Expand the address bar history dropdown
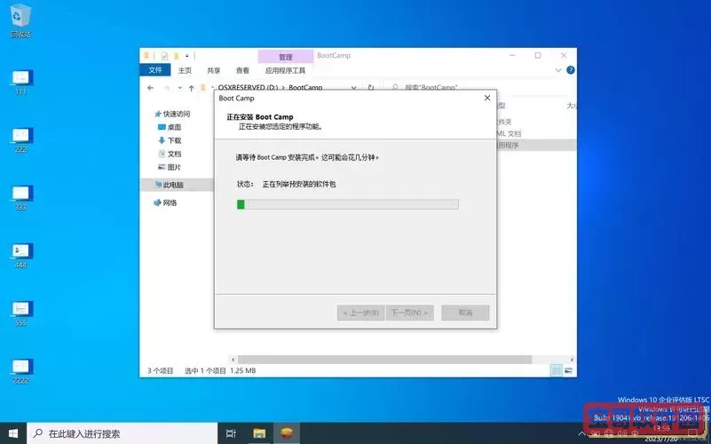 coord(353,88)
